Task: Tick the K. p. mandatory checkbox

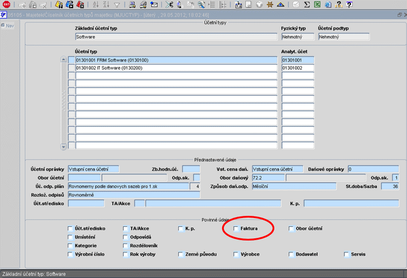Action: click(x=181, y=229)
